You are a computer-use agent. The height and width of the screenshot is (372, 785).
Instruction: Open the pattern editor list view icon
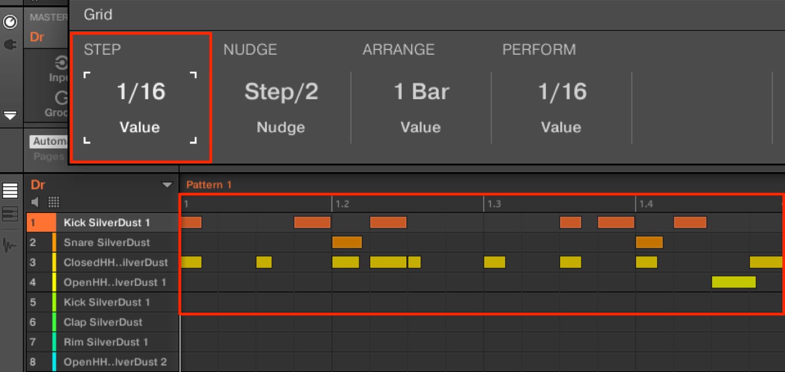tap(10, 191)
